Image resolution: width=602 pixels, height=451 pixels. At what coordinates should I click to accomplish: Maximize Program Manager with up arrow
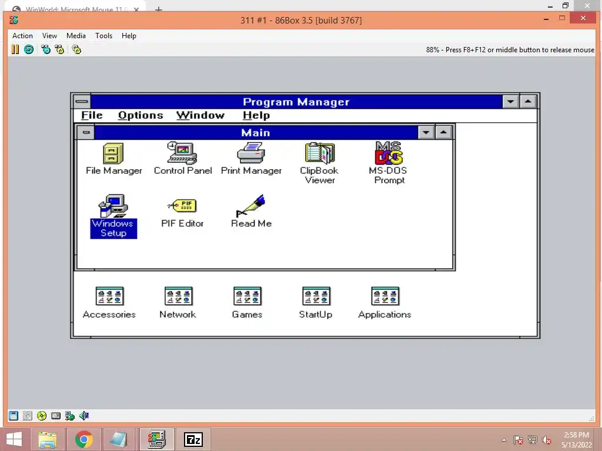[528, 102]
